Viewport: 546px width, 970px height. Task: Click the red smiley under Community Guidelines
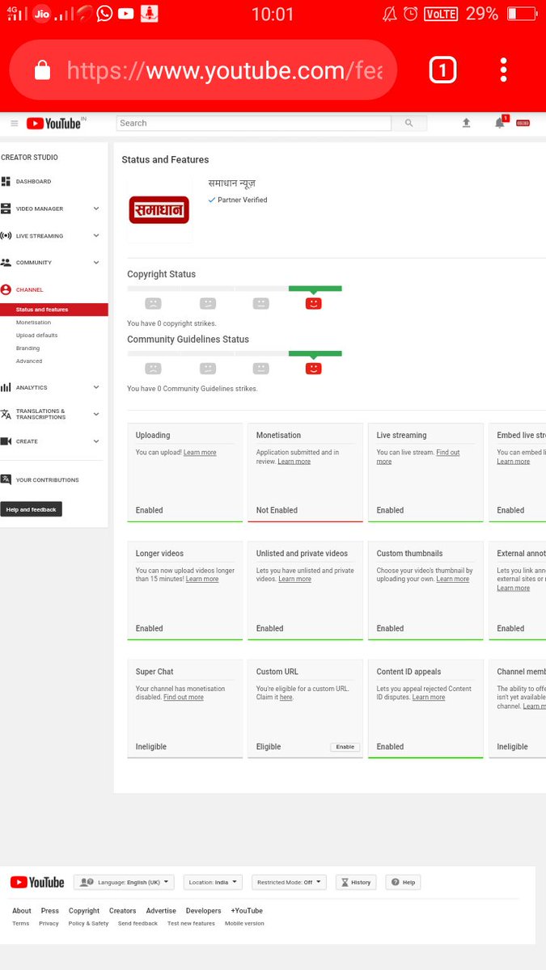[314, 369]
